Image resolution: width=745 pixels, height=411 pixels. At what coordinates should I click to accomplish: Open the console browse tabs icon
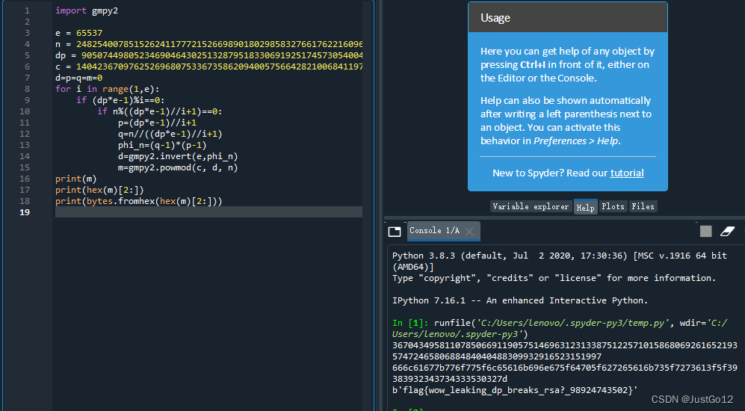click(x=395, y=232)
